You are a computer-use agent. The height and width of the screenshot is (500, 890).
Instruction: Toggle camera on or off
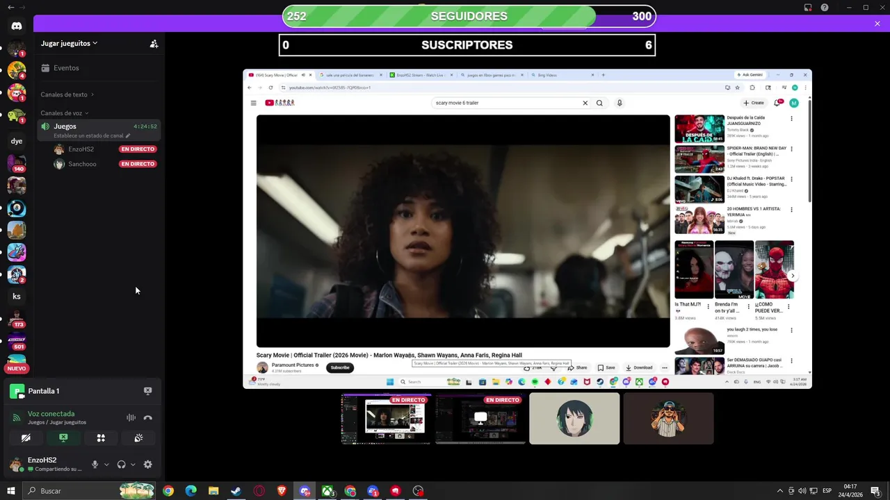(x=26, y=438)
